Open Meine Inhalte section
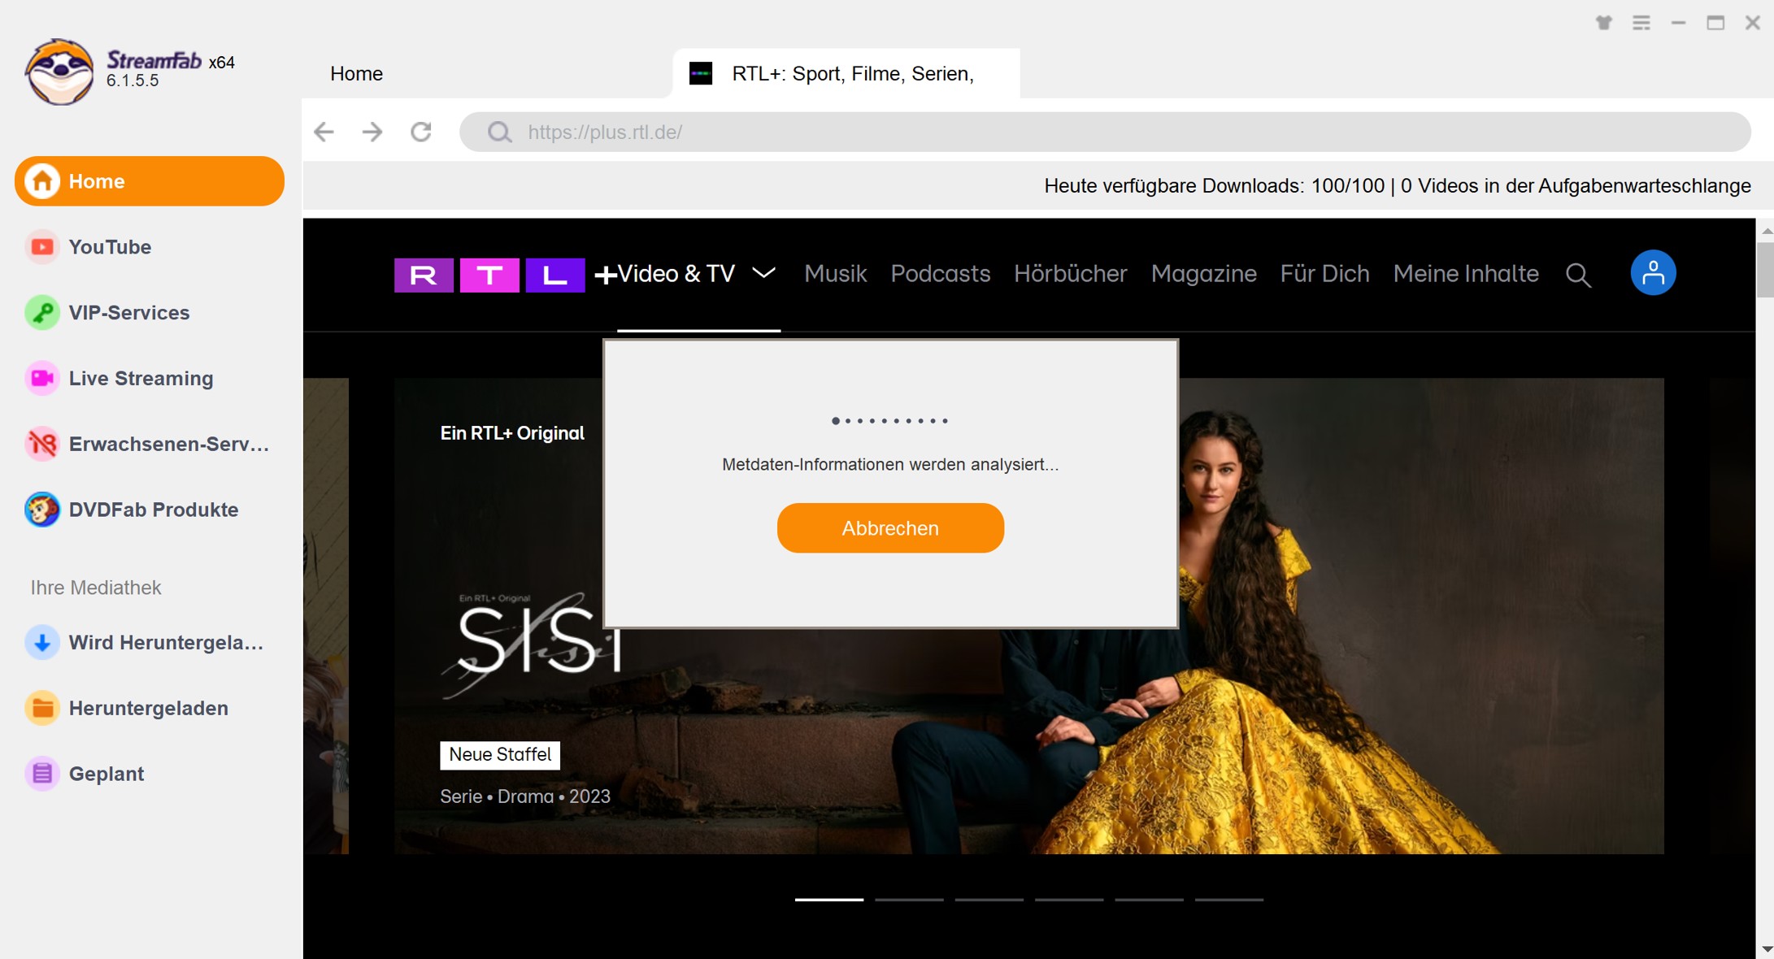Image resolution: width=1774 pixels, height=959 pixels. tap(1465, 274)
